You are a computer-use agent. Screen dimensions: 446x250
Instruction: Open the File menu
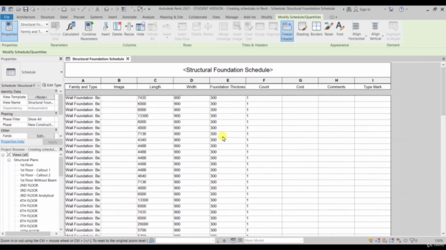click(6, 17)
